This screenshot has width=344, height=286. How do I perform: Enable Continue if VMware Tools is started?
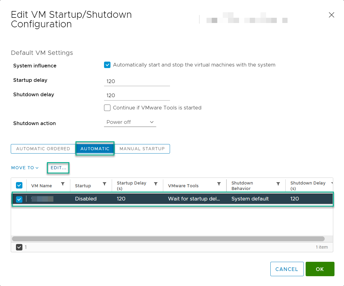(x=107, y=108)
